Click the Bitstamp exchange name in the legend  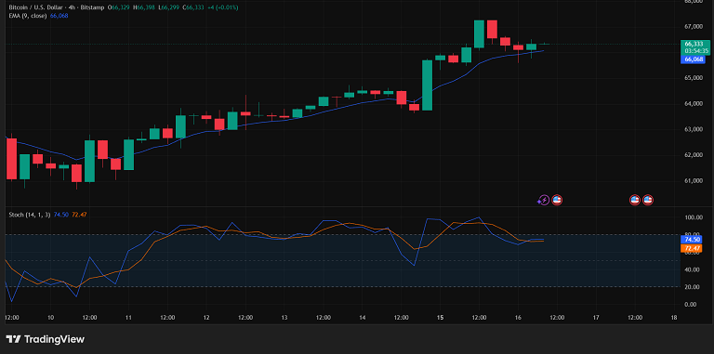click(92, 7)
